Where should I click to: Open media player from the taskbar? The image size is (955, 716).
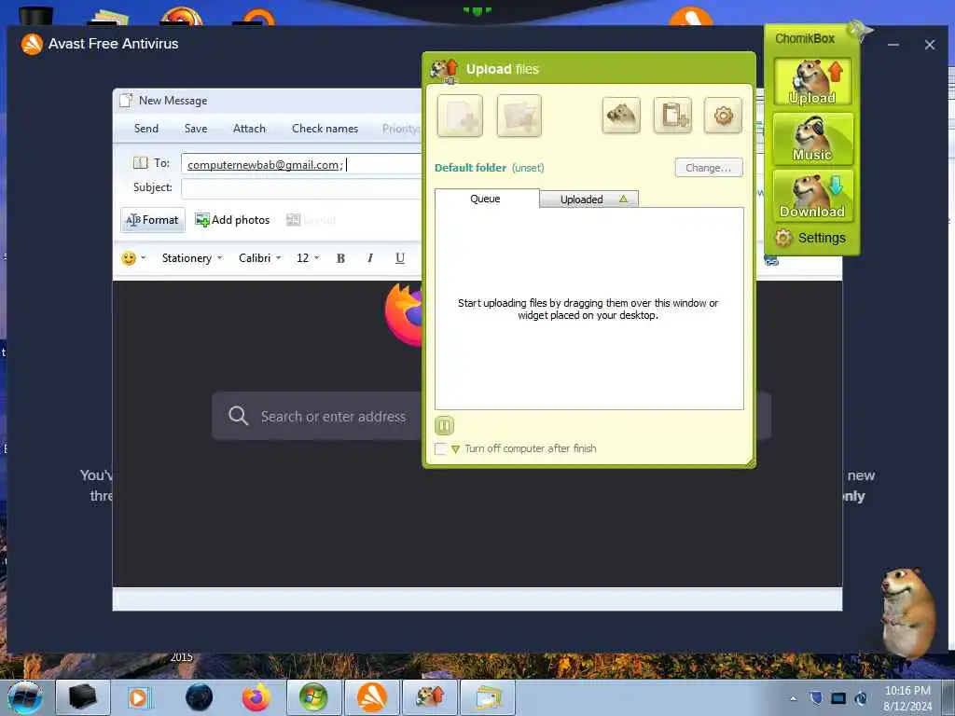coord(140,697)
